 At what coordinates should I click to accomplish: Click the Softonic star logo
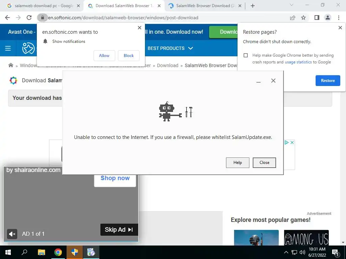pos(28,48)
